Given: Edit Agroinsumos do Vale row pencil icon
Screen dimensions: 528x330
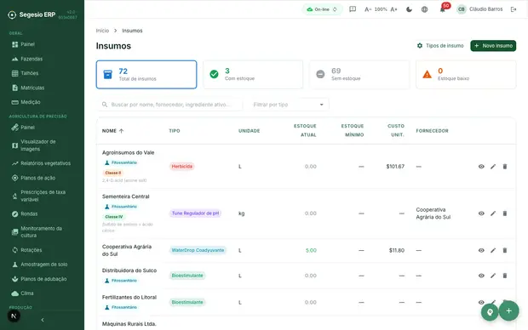Looking at the screenshot, I should 493,167.
